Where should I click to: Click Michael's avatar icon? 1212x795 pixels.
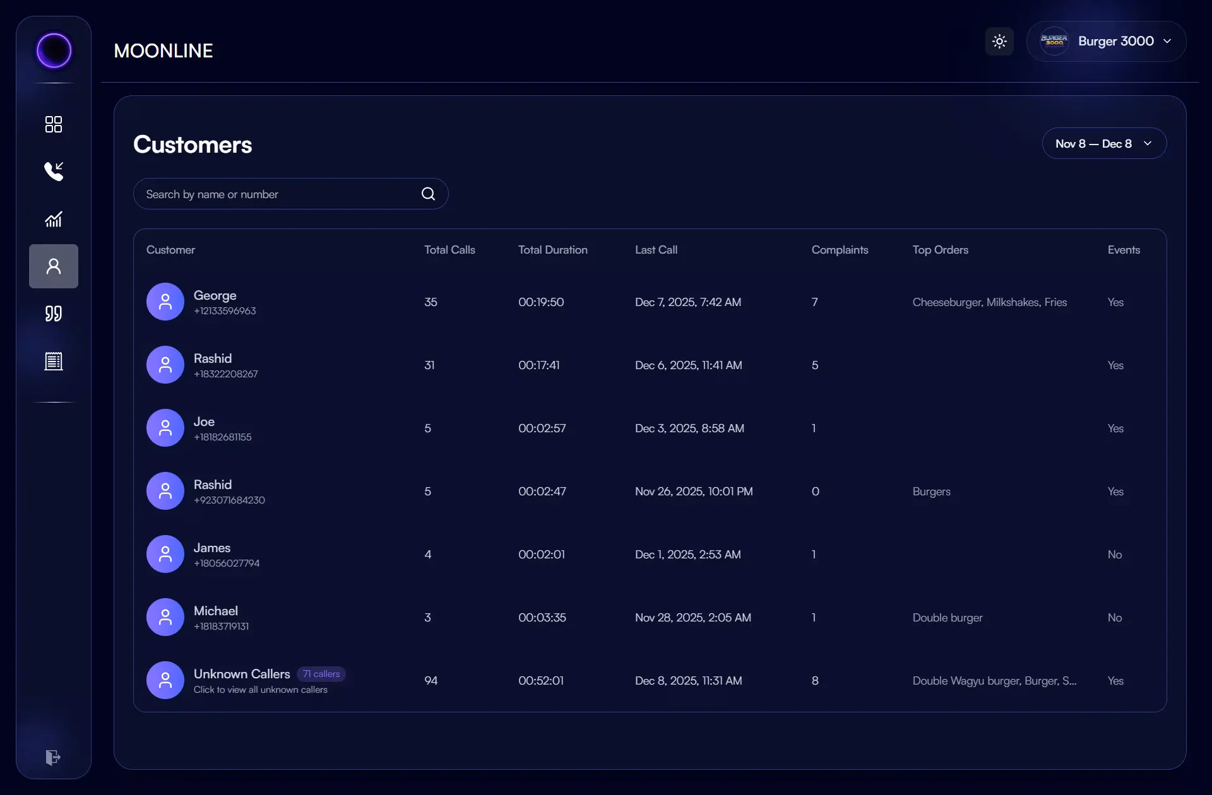coord(165,617)
